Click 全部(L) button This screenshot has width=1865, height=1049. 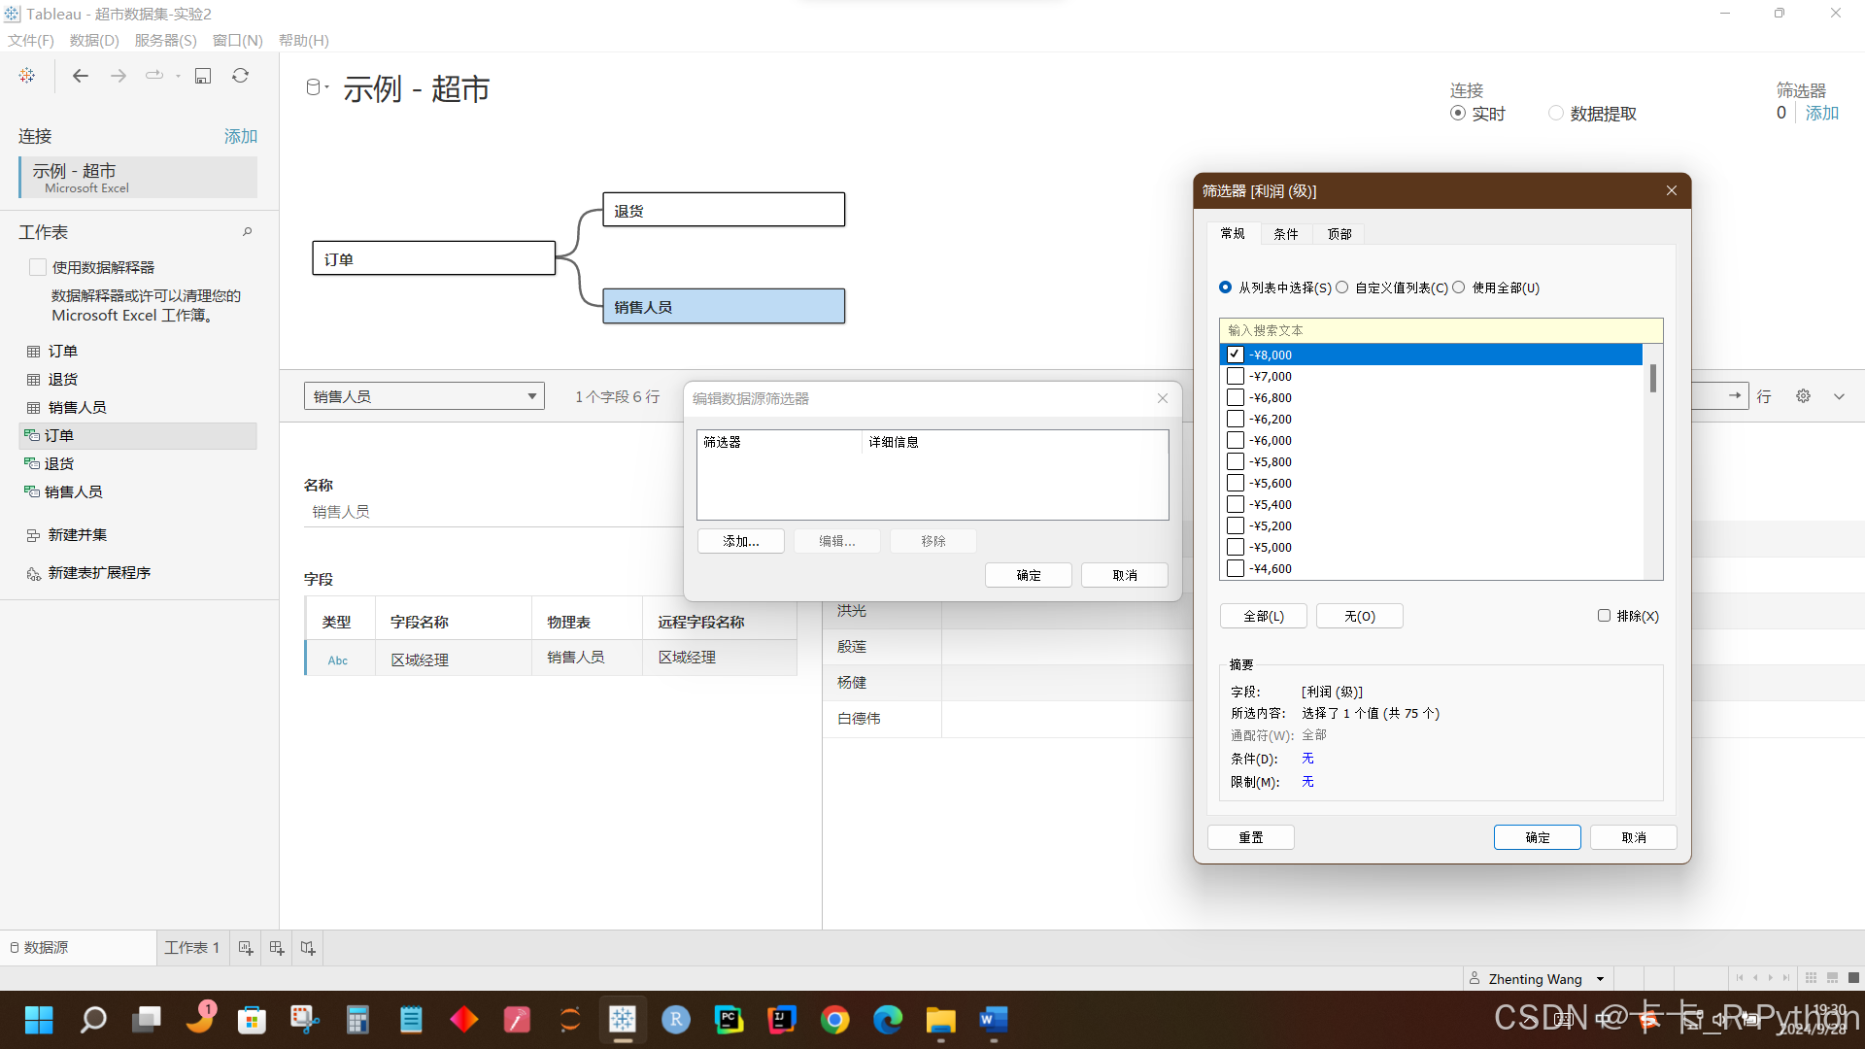[x=1264, y=616]
